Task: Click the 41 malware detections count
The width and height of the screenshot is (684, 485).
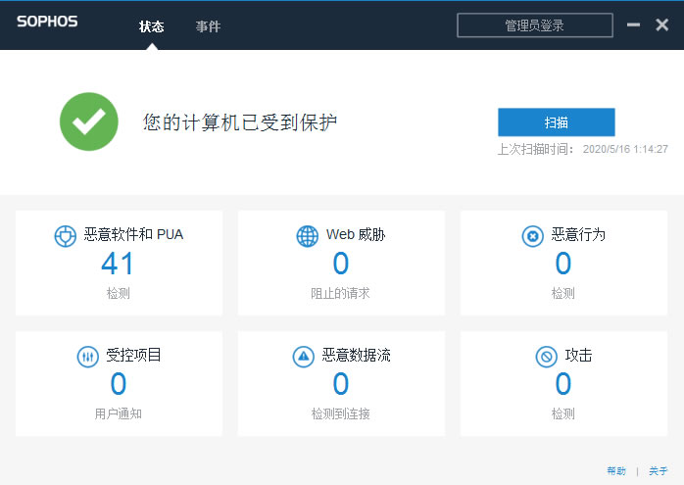Action: 118,264
